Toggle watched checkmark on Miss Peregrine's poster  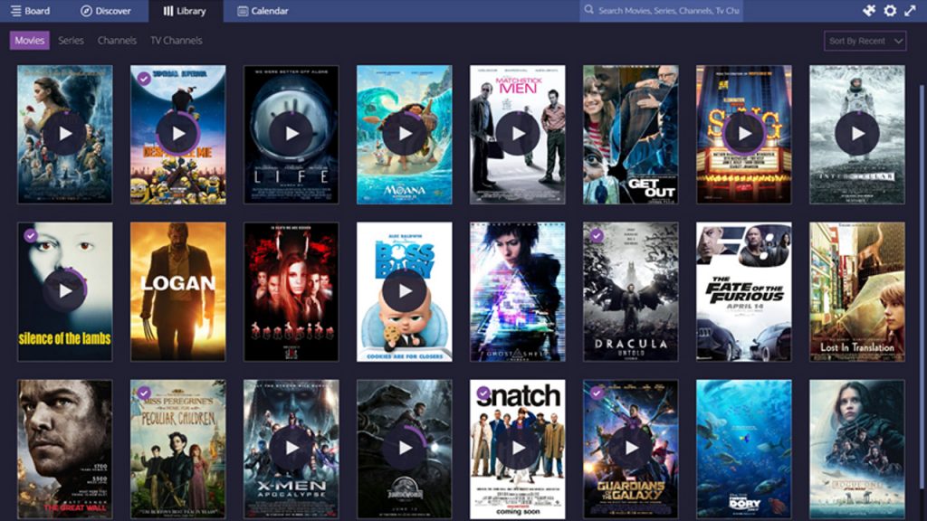point(144,393)
